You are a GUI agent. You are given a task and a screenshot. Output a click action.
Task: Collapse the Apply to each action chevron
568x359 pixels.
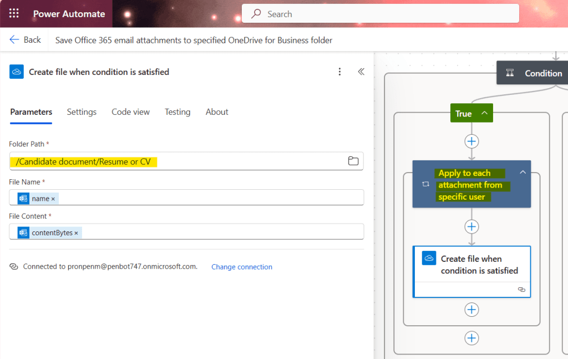pos(522,173)
